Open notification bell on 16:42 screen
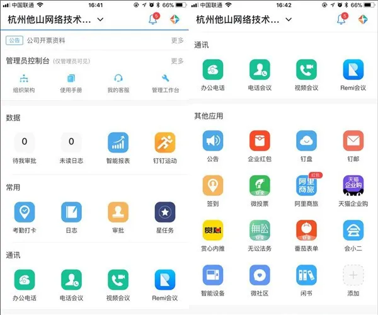 click(342, 19)
